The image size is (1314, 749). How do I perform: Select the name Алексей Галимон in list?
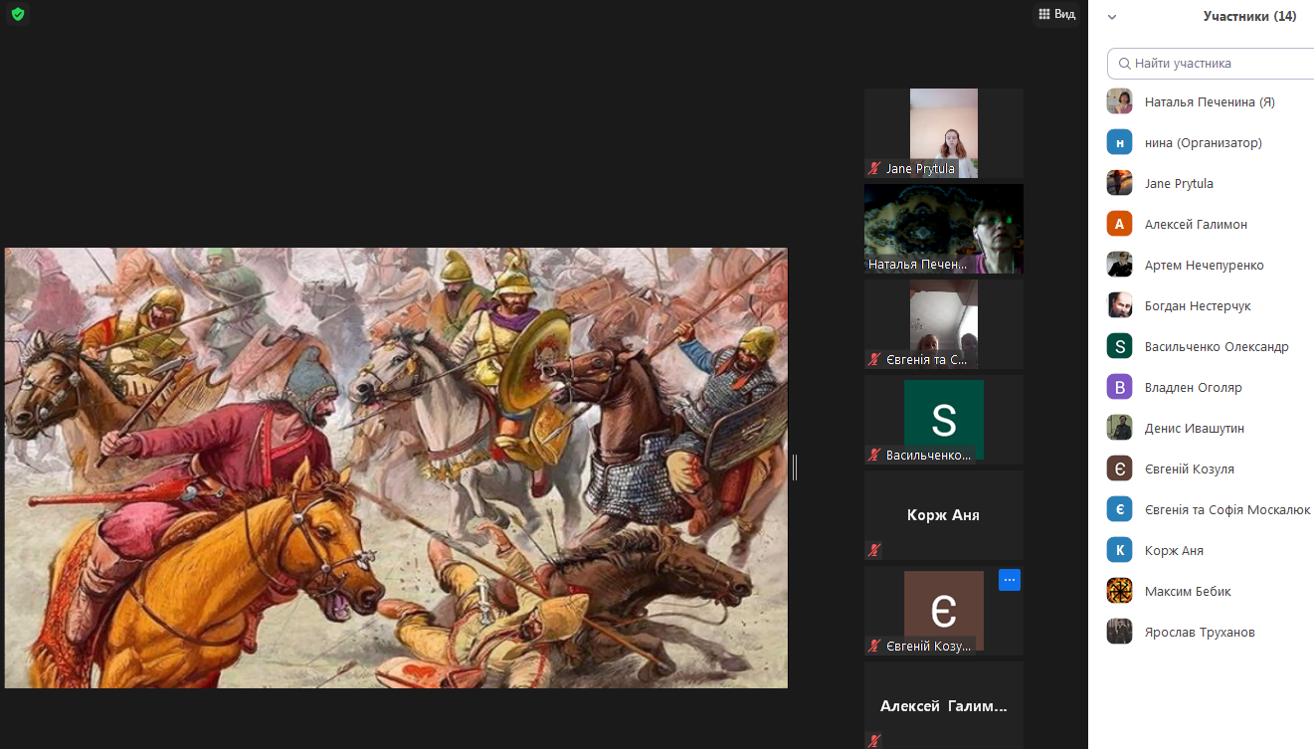(x=1196, y=224)
